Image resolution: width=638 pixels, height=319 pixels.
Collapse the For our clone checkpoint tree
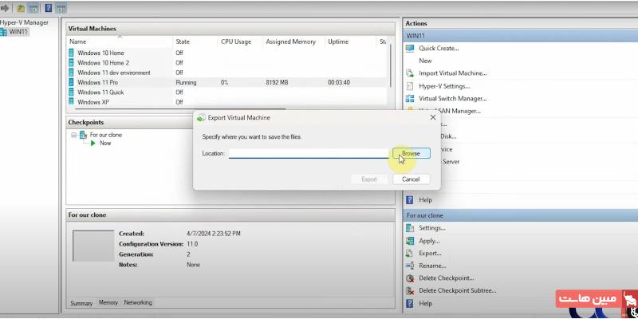(x=73, y=135)
